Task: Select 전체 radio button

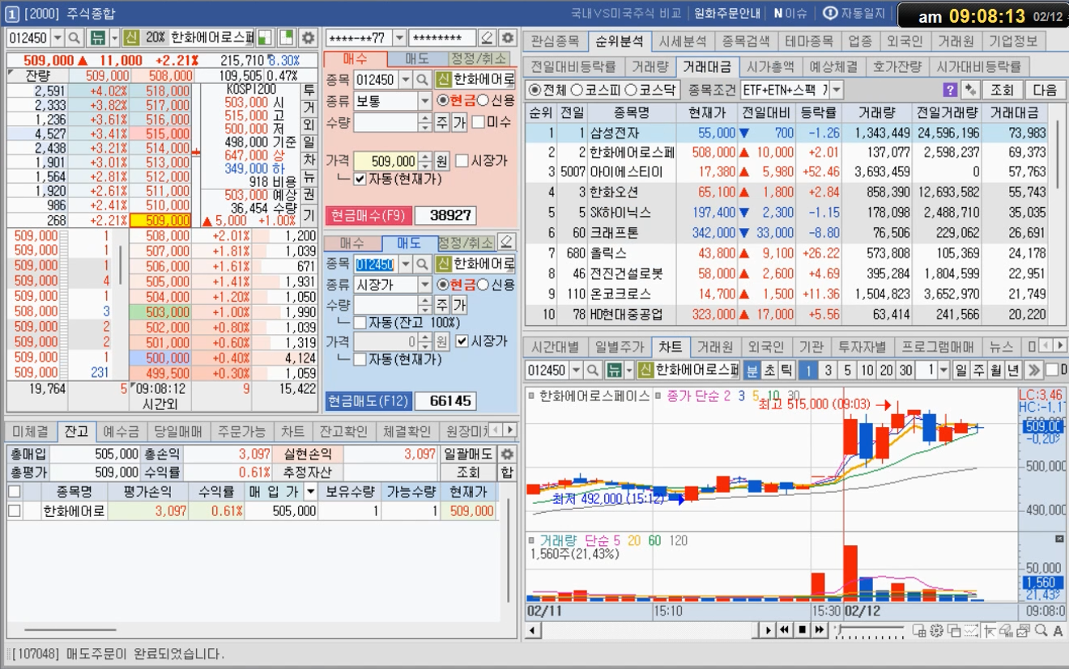Action: [x=534, y=90]
